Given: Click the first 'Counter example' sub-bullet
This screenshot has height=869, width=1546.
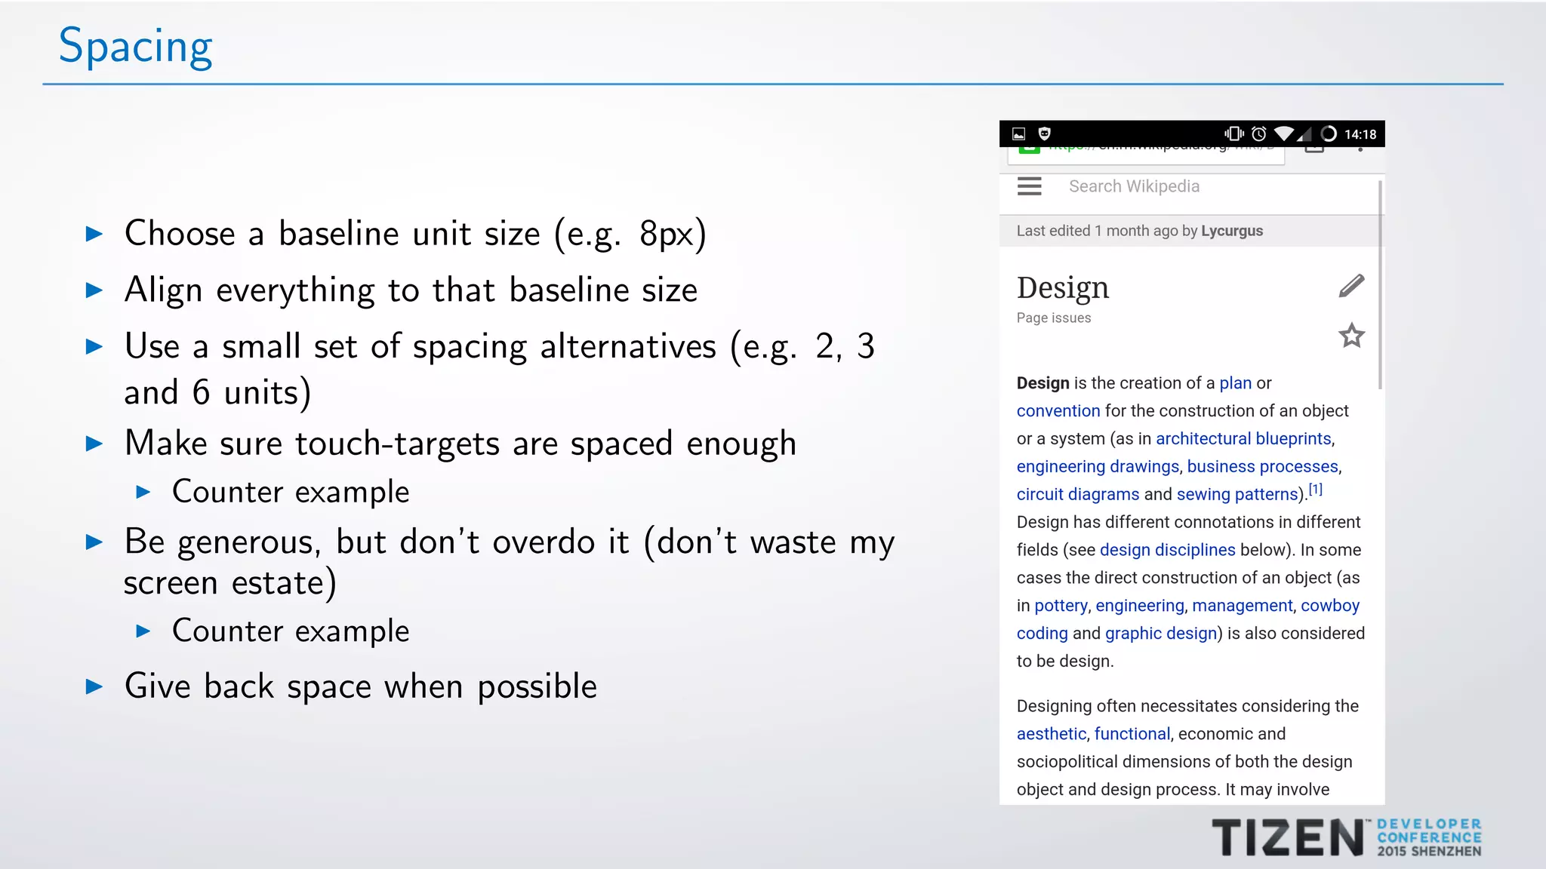Looking at the screenshot, I should (291, 492).
